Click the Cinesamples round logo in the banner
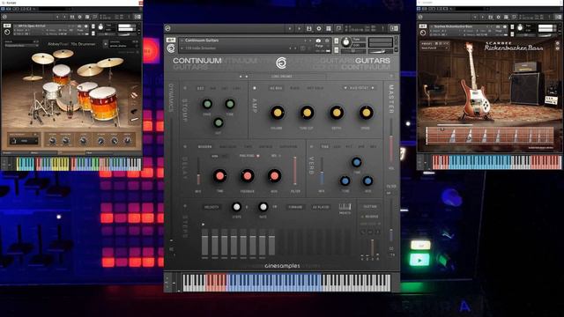The height and width of the screenshot is (317, 564). tap(281, 63)
